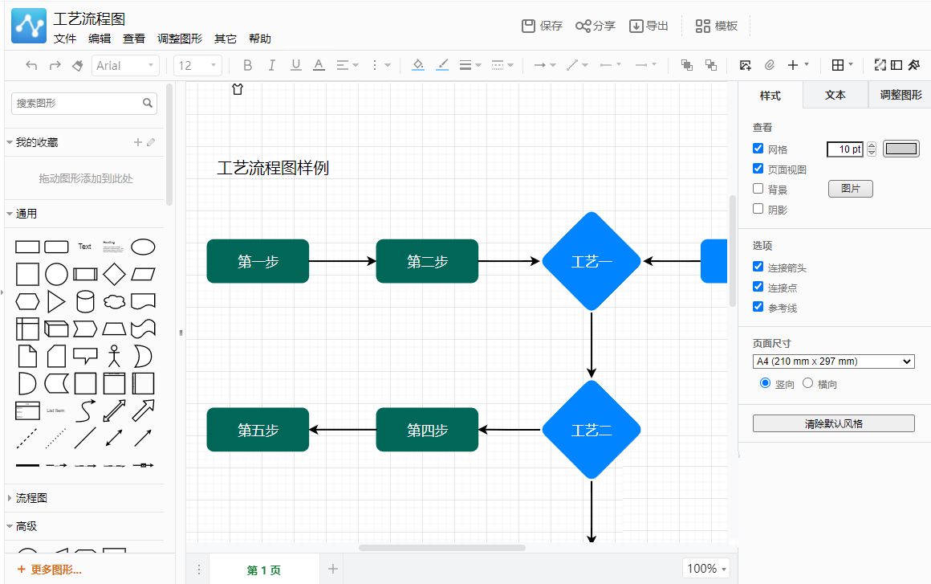Toggle the 参考线 checkbox
931x584 pixels.
758,307
